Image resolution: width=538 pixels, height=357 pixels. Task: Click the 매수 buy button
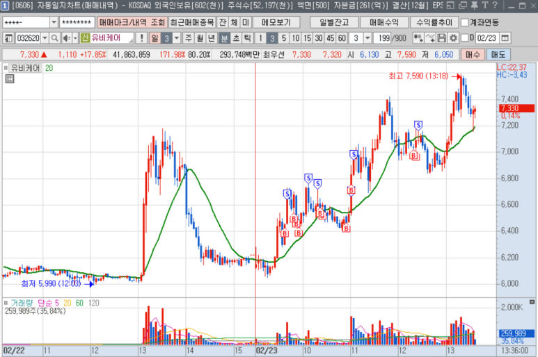pyautogui.click(x=472, y=53)
